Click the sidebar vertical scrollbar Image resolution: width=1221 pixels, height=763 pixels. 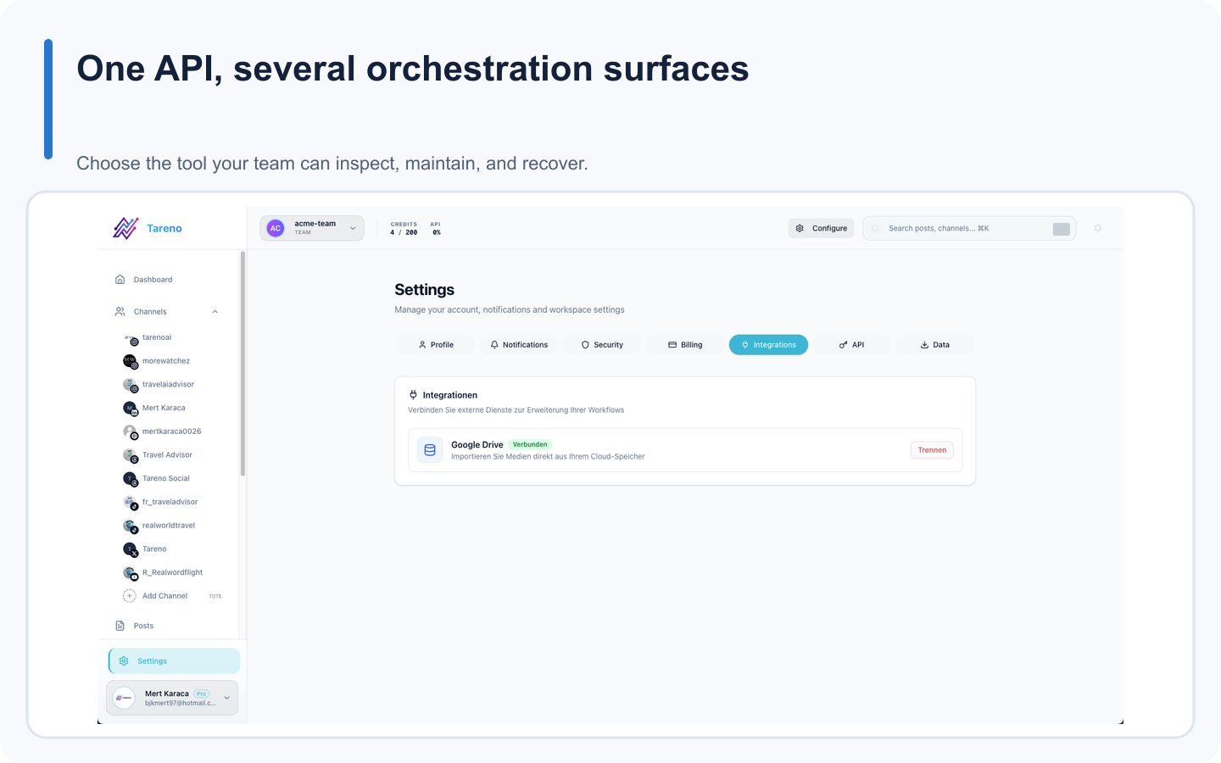click(243, 363)
